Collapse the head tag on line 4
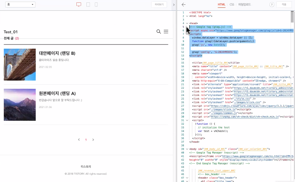 [x=187, y=23]
